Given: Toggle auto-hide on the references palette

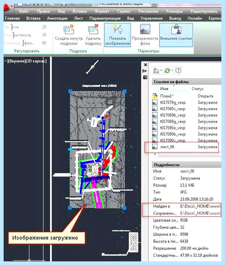Looking at the screenshot, I should click(145, 71).
